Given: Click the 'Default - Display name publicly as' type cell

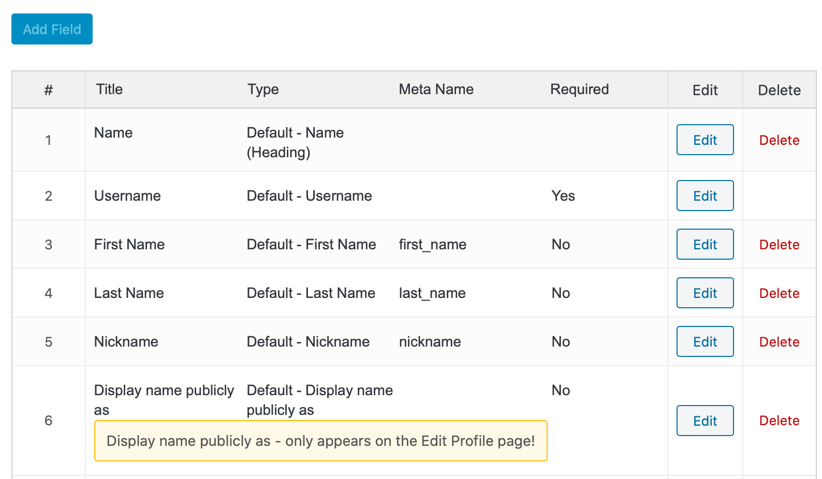Looking at the screenshot, I should pos(319,400).
